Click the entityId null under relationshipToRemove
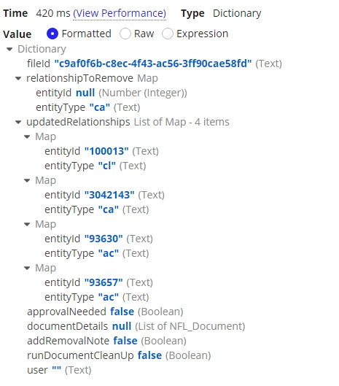Viewport: 339px width, 386px height. tap(85, 93)
